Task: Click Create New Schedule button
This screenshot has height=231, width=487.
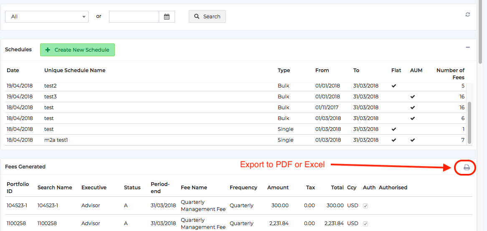Action: [77, 50]
